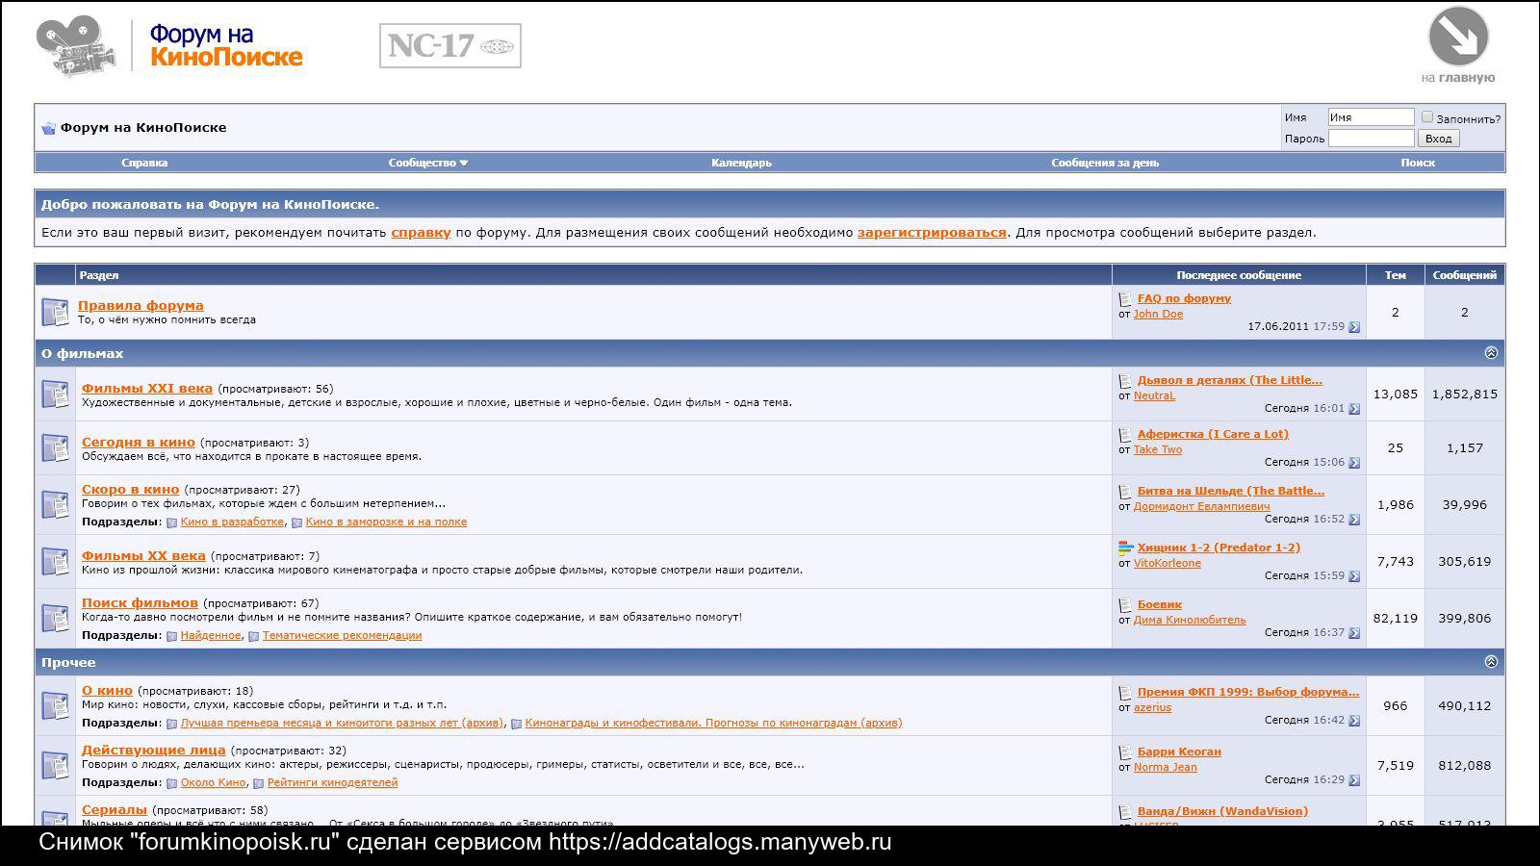Click the forum icon beside Поиск фильмов
1540x866 pixels.
[55, 618]
